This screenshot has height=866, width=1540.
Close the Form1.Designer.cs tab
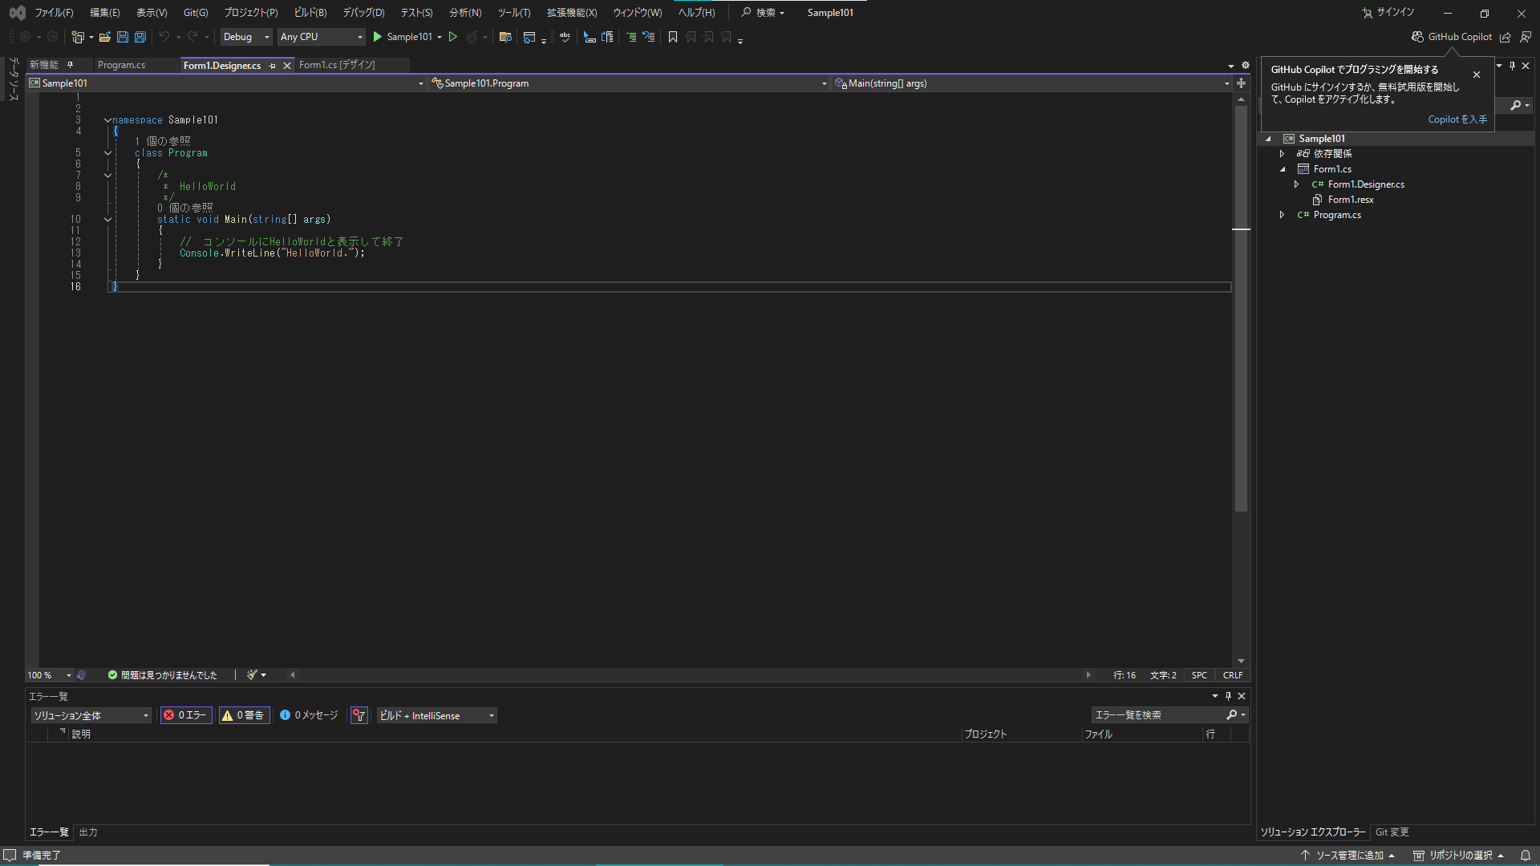coord(287,66)
